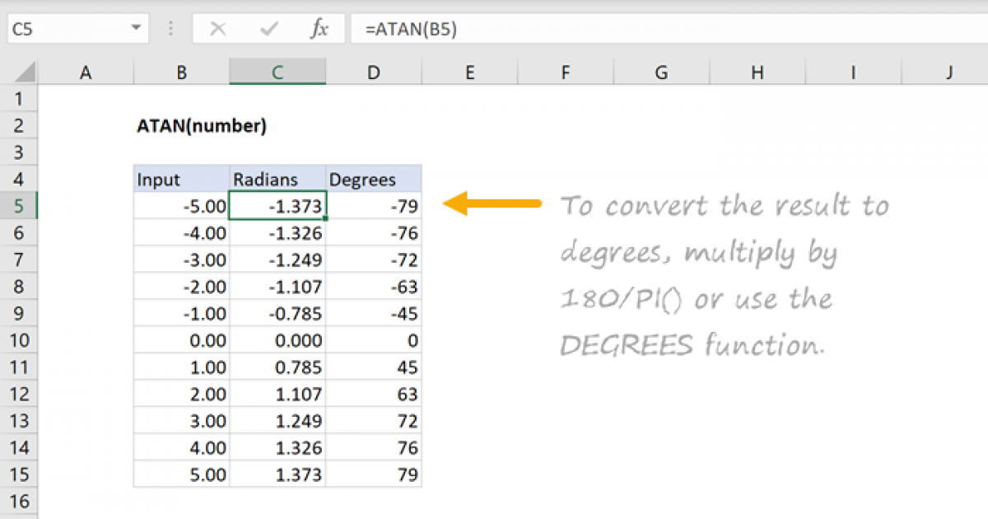988x519 pixels.
Task: Select column E header
Action: (x=469, y=72)
